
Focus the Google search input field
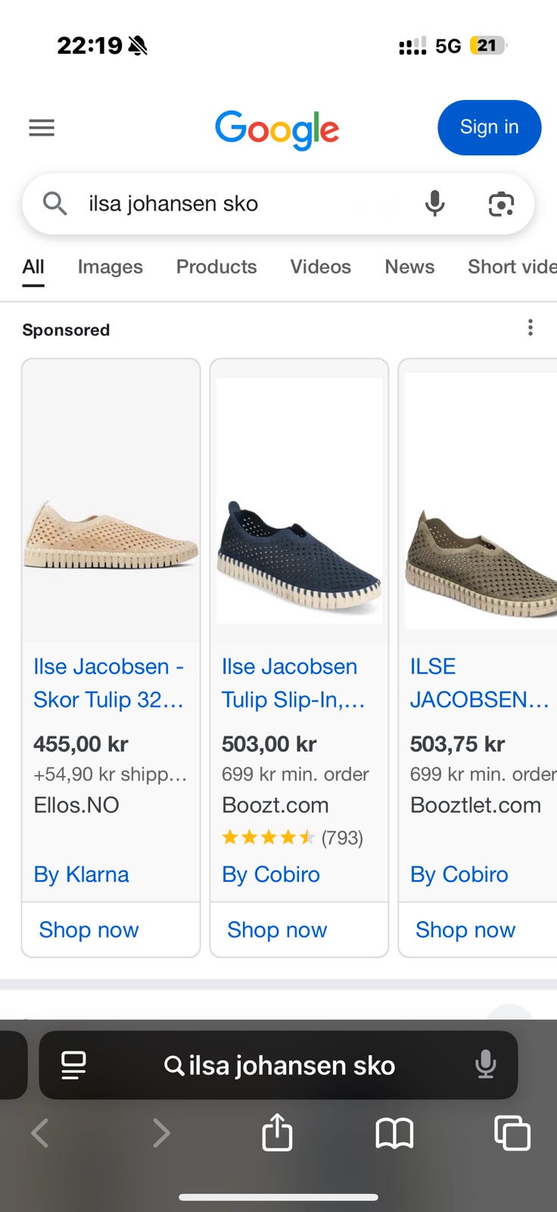coord(242,204)
